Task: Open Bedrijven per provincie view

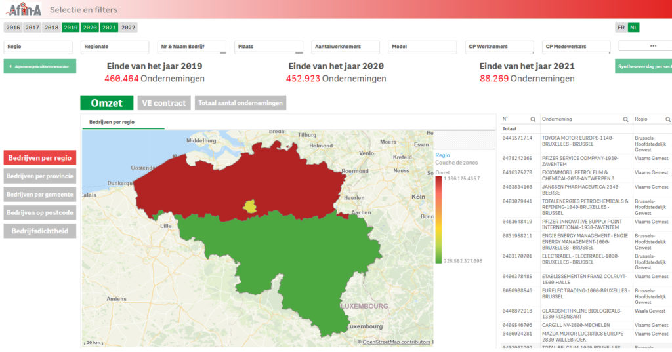Action: click(40, 176)
